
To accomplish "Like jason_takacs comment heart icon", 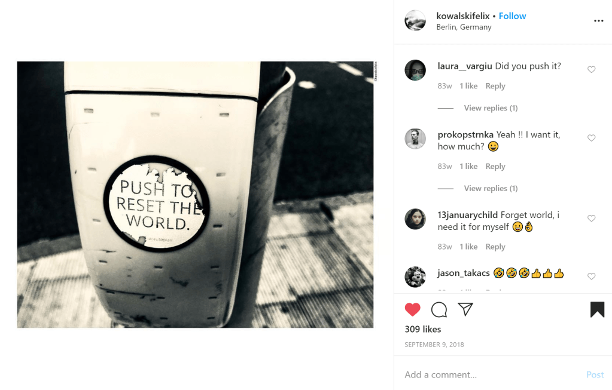I will (591, 277).
